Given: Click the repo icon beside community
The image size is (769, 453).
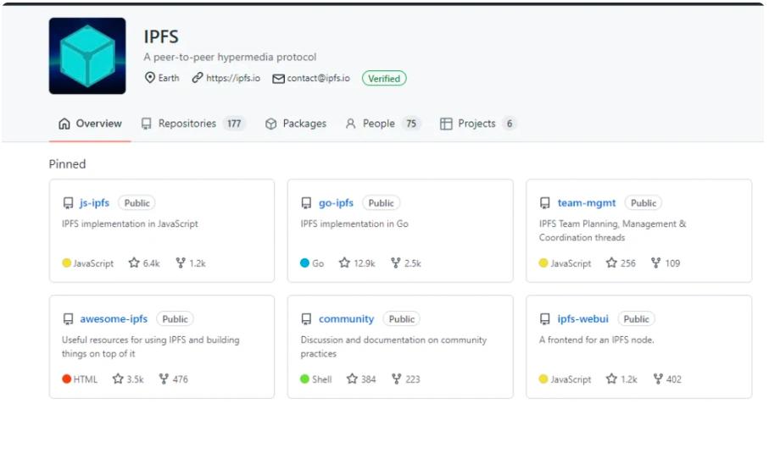Looking at the screenshot, I should (306, 319).
